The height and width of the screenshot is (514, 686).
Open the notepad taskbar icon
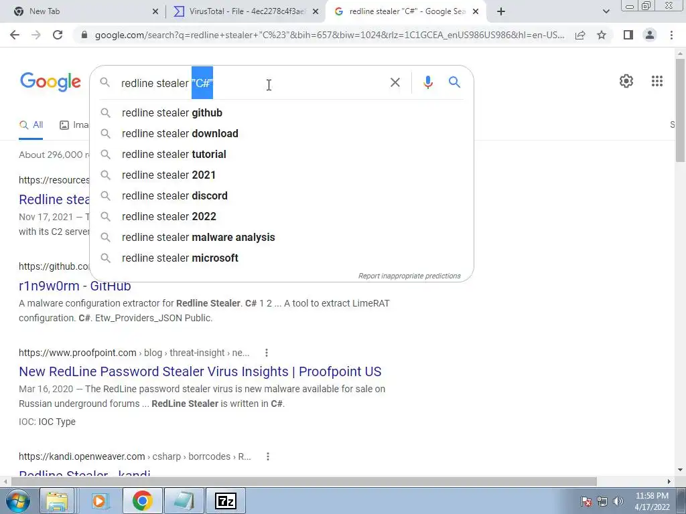click(x=184, y=501)
